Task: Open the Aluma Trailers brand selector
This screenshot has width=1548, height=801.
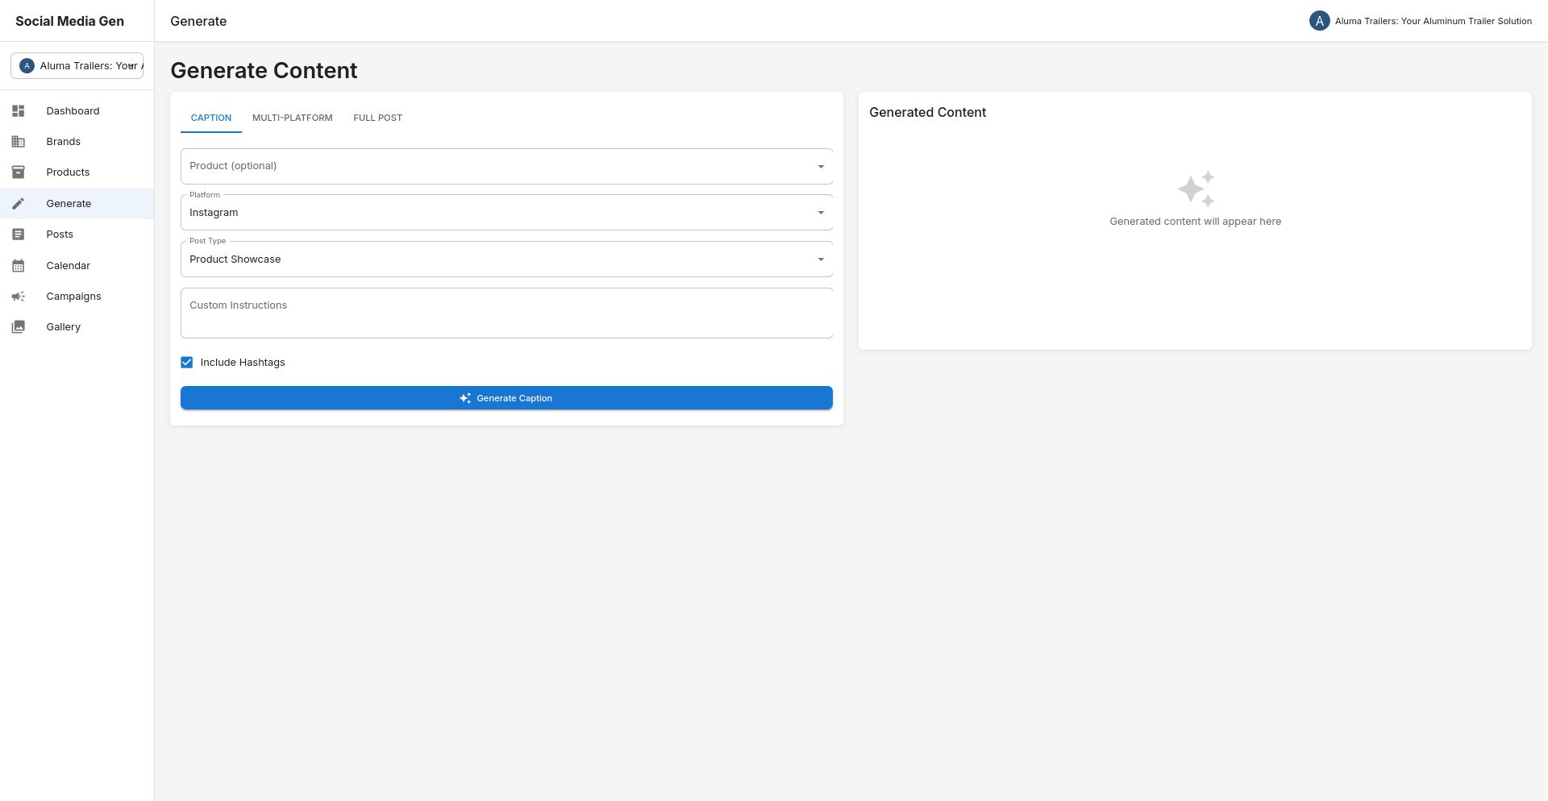Action: coord(77,65)
